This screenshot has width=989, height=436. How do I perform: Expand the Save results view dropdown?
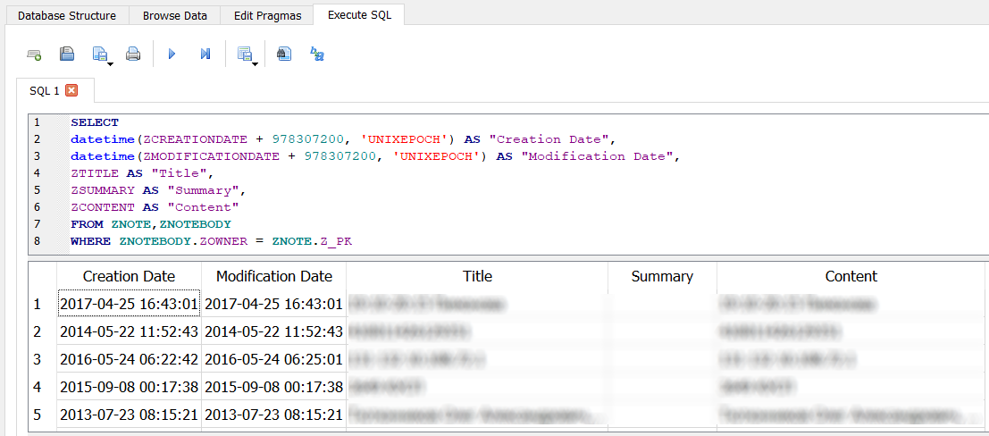(x=256, y=64)
